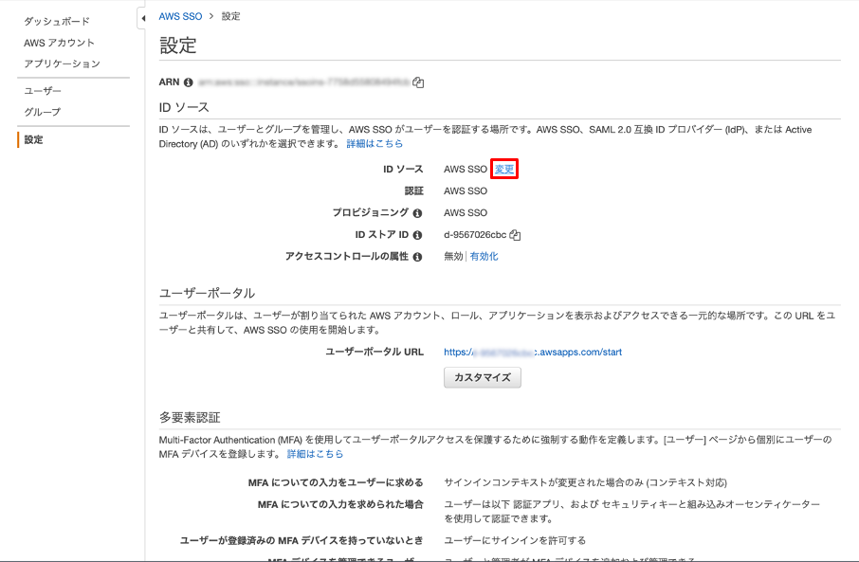Open 詳細はこちら link under ID ソース
Image resolution: width=859 pixels, height=562 pixels.
pos(375,143)
